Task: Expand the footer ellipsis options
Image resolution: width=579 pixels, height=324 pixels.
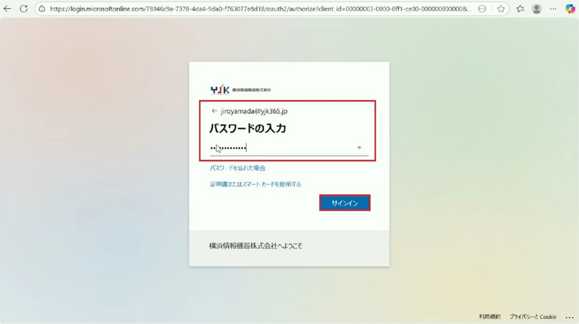Action: click(568, 316)
